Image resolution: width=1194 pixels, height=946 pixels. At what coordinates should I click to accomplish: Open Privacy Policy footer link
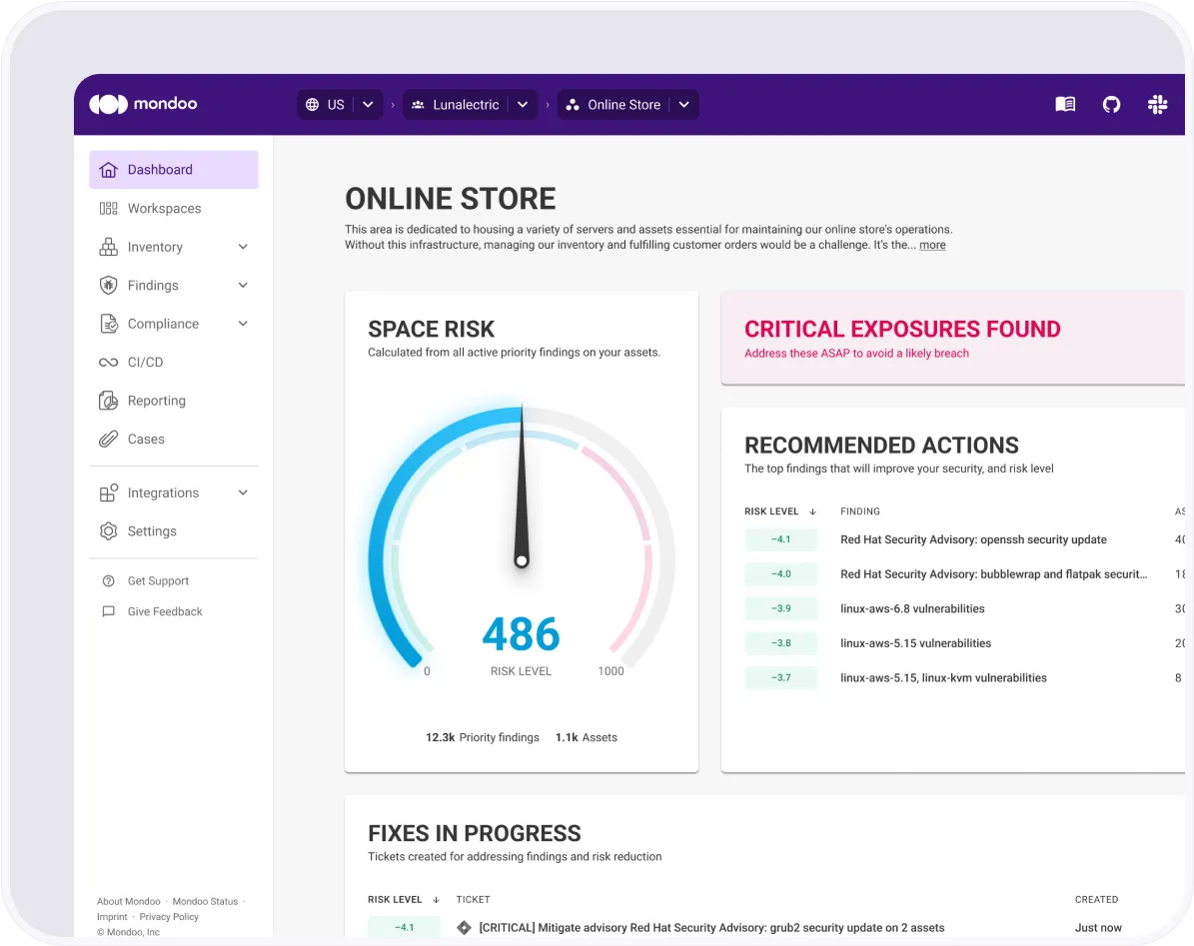pyautogui.click(x=169, y=916)
